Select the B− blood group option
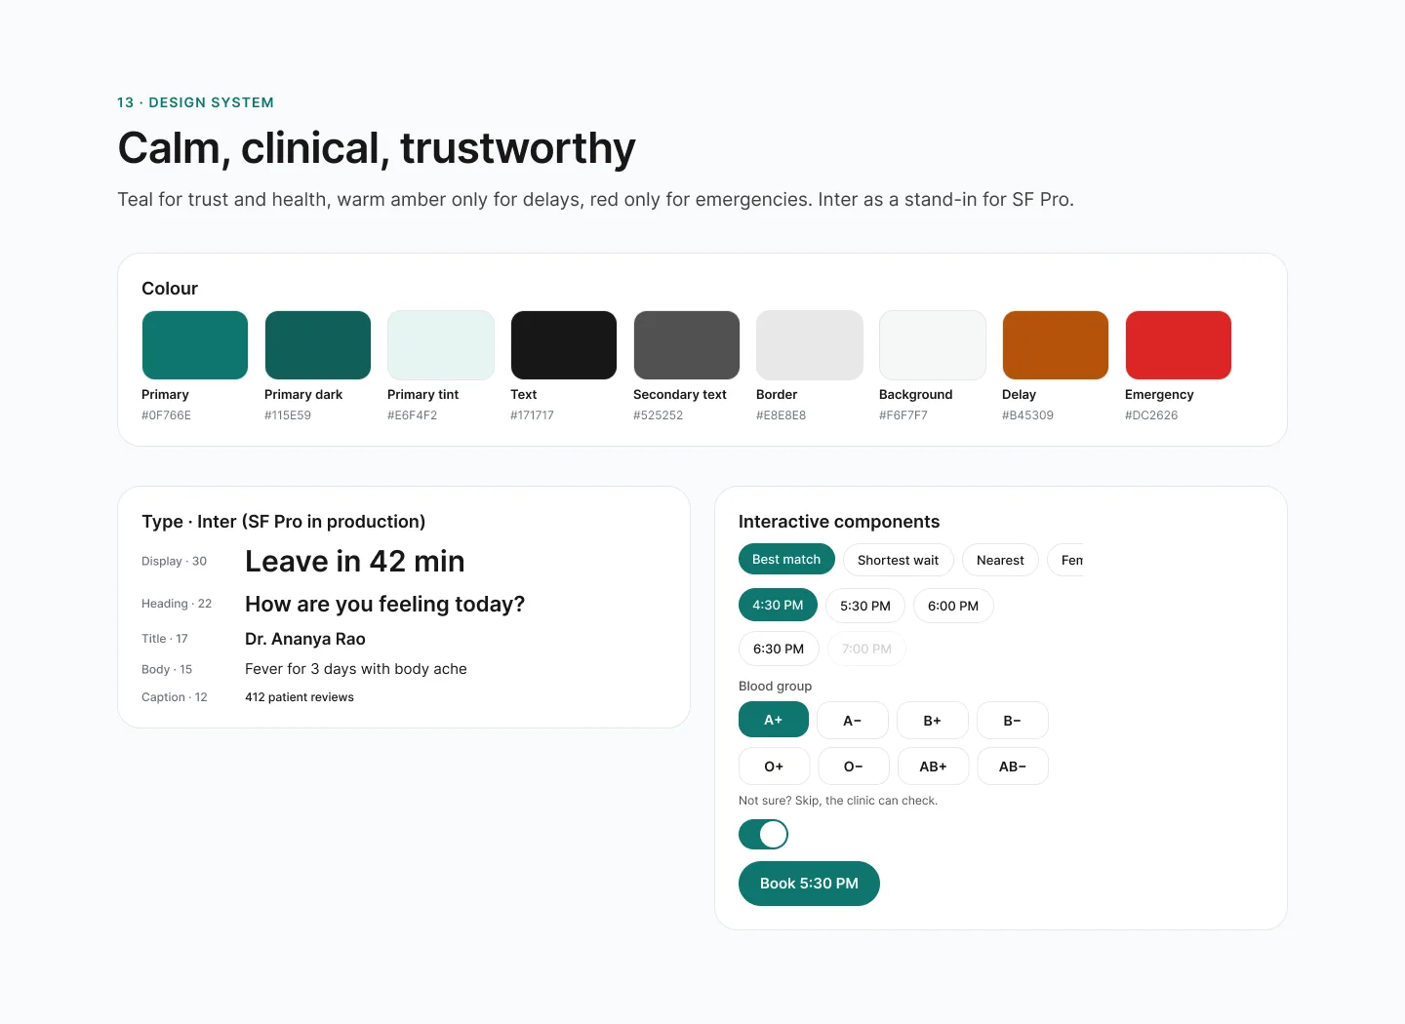The width and height of the screenshot is (1405, 1024). 1013,721
